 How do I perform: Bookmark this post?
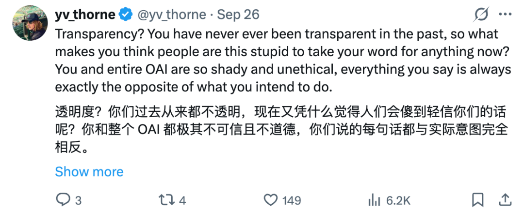(478, 200)
